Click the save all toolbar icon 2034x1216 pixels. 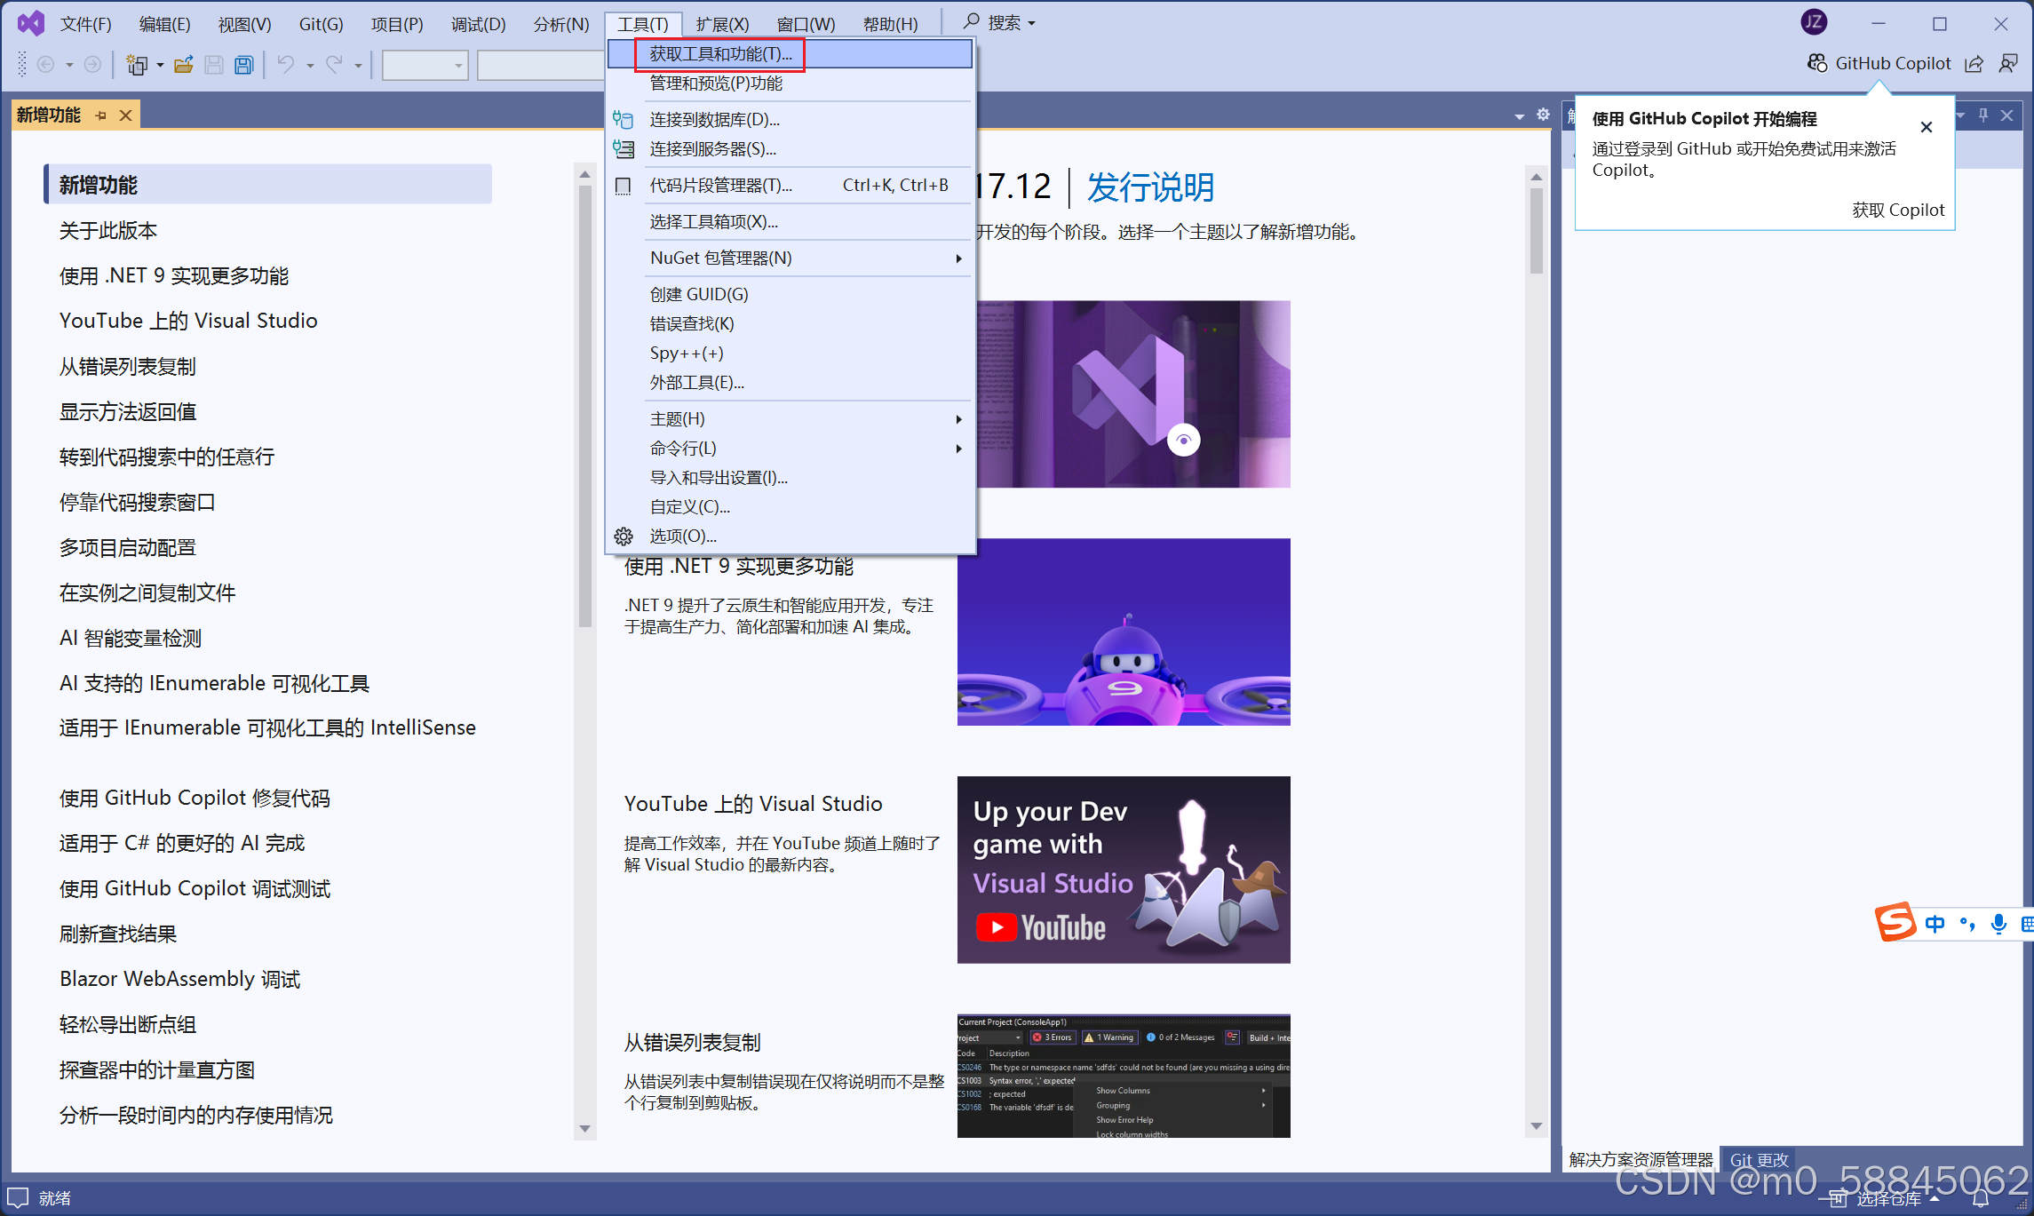243,64
